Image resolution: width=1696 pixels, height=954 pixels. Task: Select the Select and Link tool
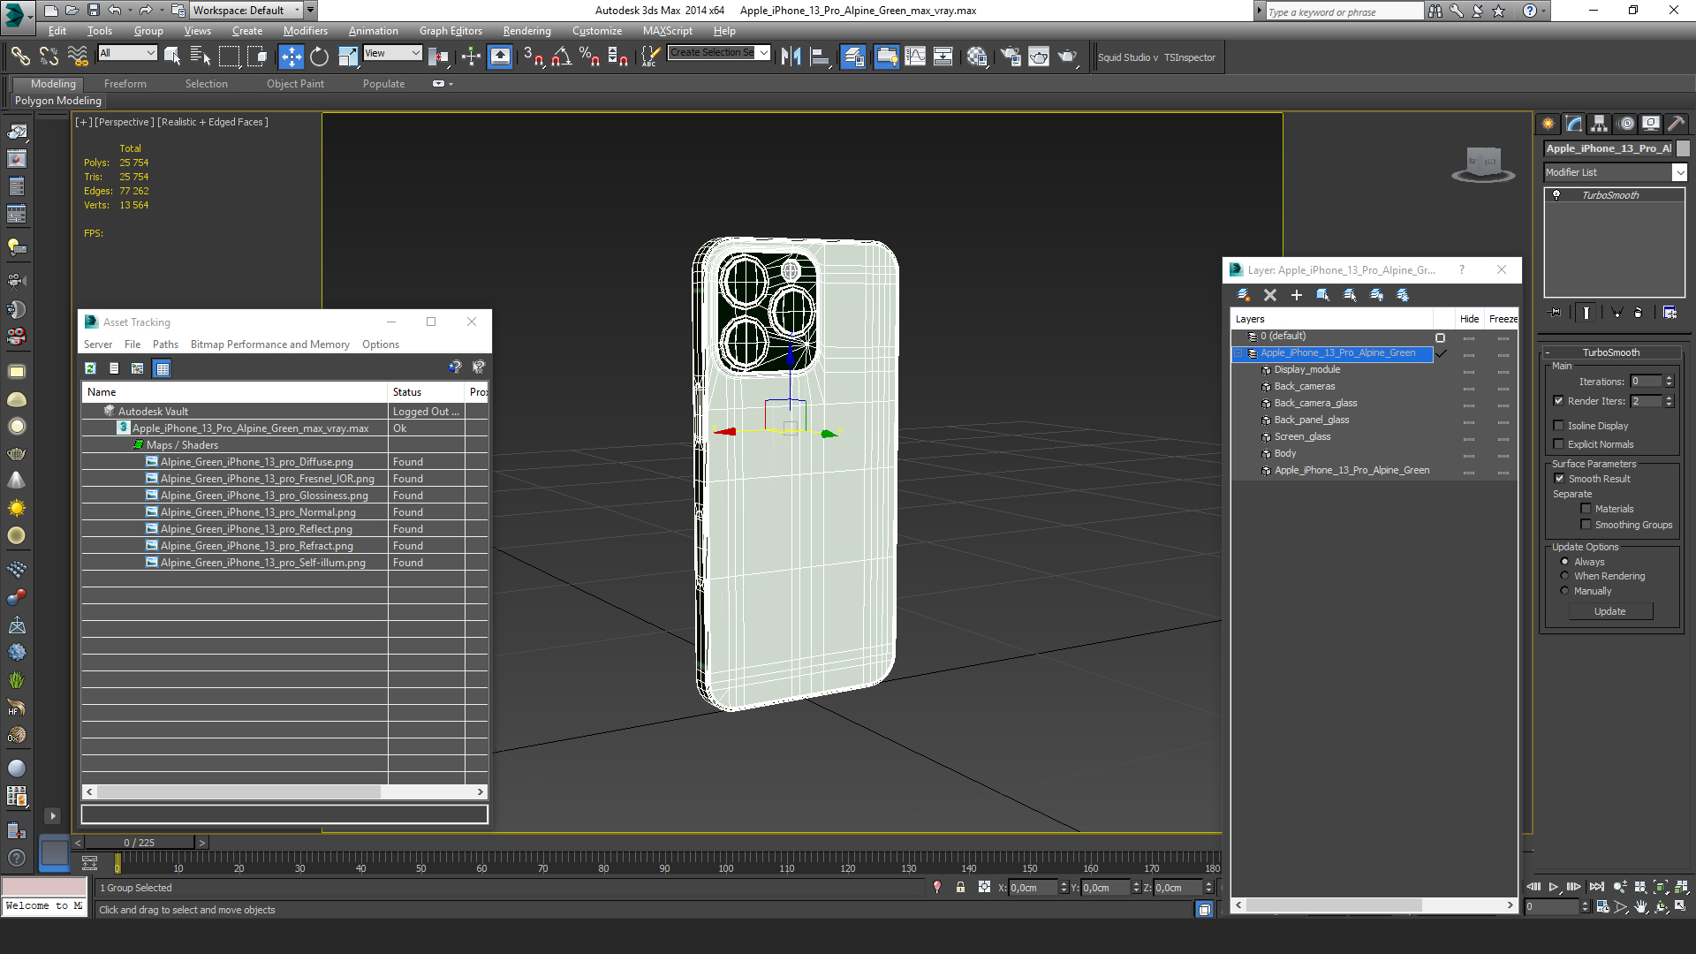(x=19, y=57)
